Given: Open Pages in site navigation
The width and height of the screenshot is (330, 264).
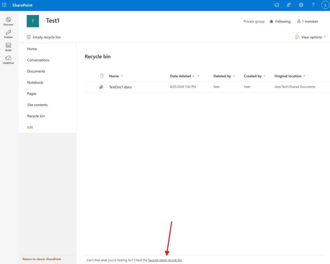Looking at the screenshot, I should coord(32,94).
